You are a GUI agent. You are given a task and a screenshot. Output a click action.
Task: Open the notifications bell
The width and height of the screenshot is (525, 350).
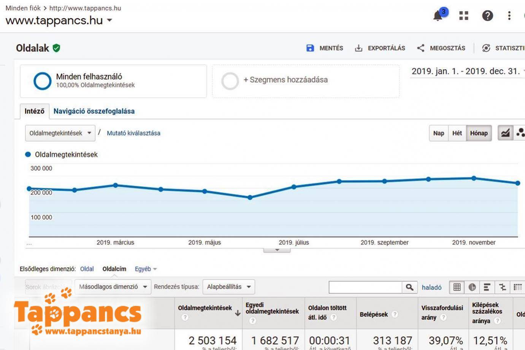(x=438, y=16)
